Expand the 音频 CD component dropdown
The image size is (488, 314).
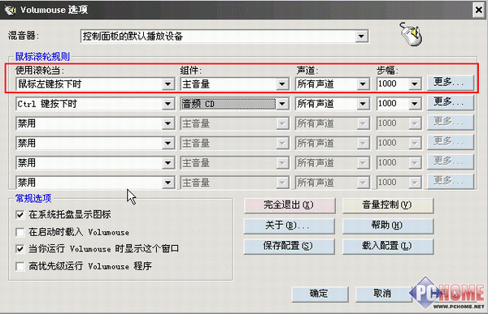(x=282, y=104)
